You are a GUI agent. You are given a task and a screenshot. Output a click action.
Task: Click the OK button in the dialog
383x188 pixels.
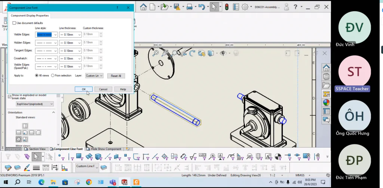click(x=83, y=90)
